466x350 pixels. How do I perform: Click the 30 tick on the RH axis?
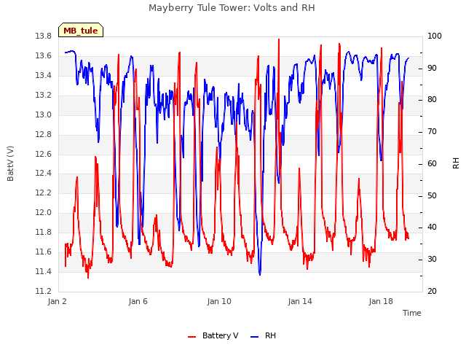coord(432,260)
